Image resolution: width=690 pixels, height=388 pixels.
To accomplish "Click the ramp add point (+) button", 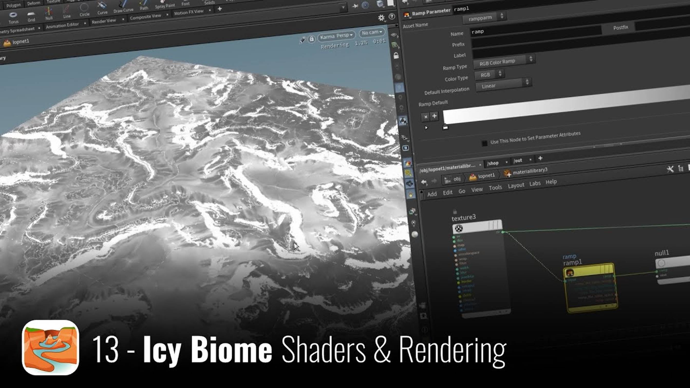I will pos(434,116).
